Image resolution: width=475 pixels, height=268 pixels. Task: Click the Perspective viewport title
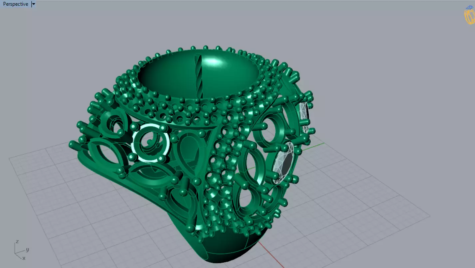pos(15,4)
